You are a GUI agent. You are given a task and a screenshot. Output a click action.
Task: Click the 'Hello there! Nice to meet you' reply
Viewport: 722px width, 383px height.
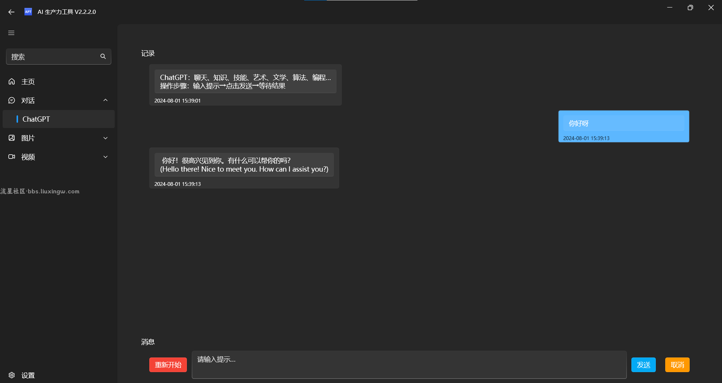click(x=244, y=165)
